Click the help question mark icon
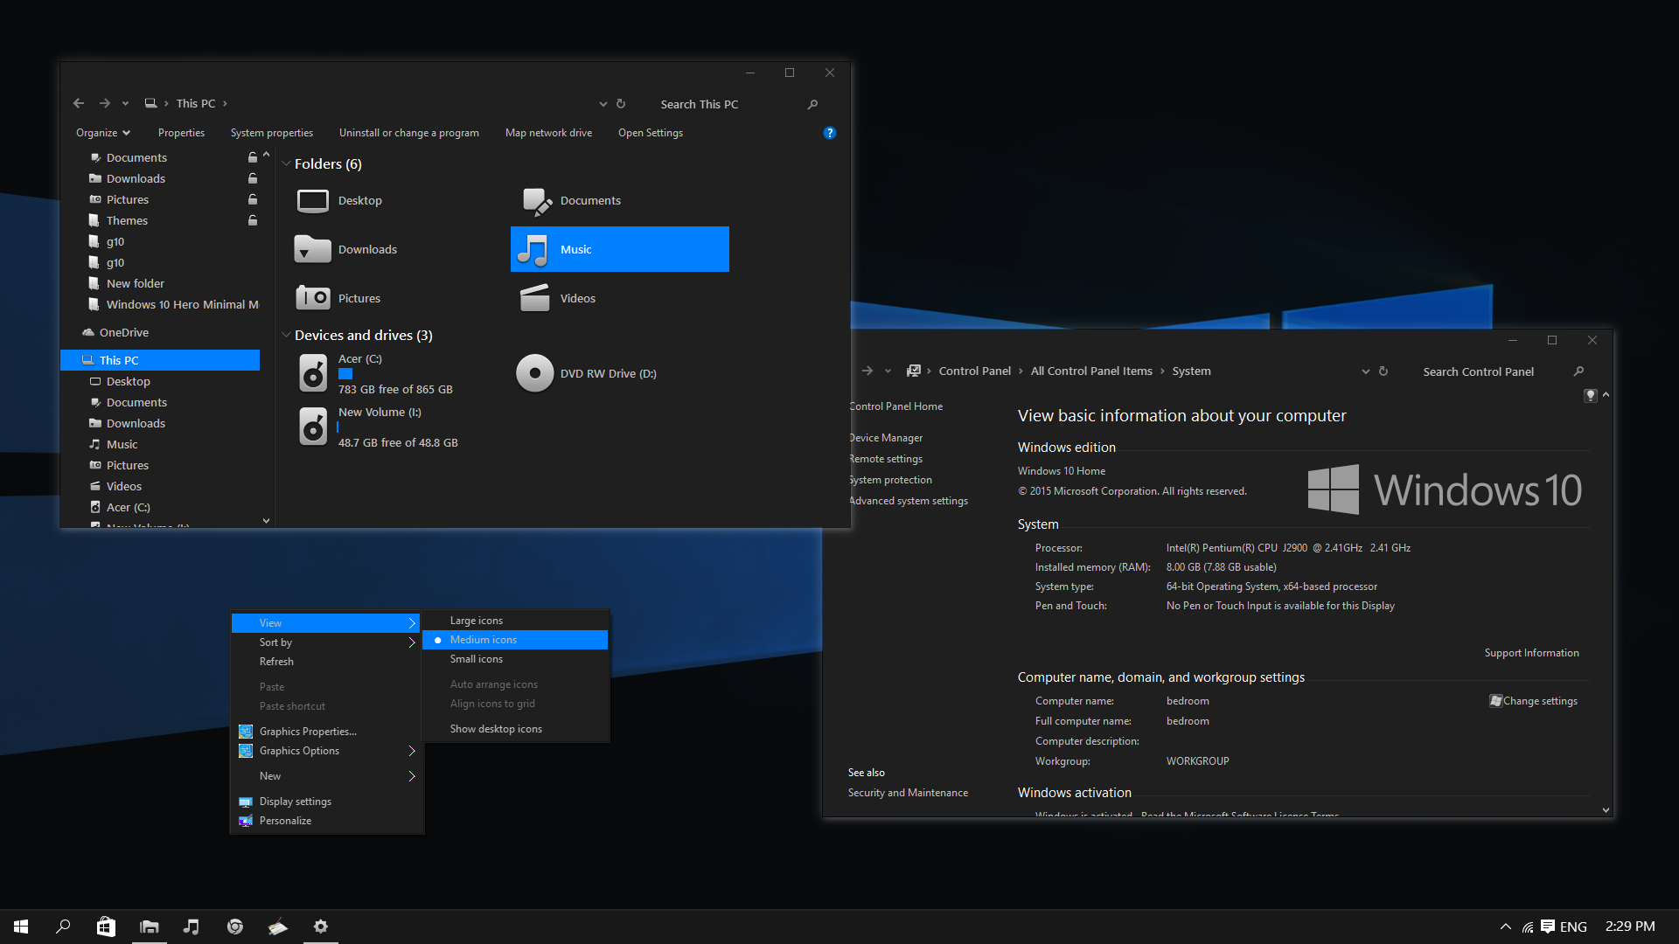Viewport: 1679px width, 944px height. click(830, 133)
